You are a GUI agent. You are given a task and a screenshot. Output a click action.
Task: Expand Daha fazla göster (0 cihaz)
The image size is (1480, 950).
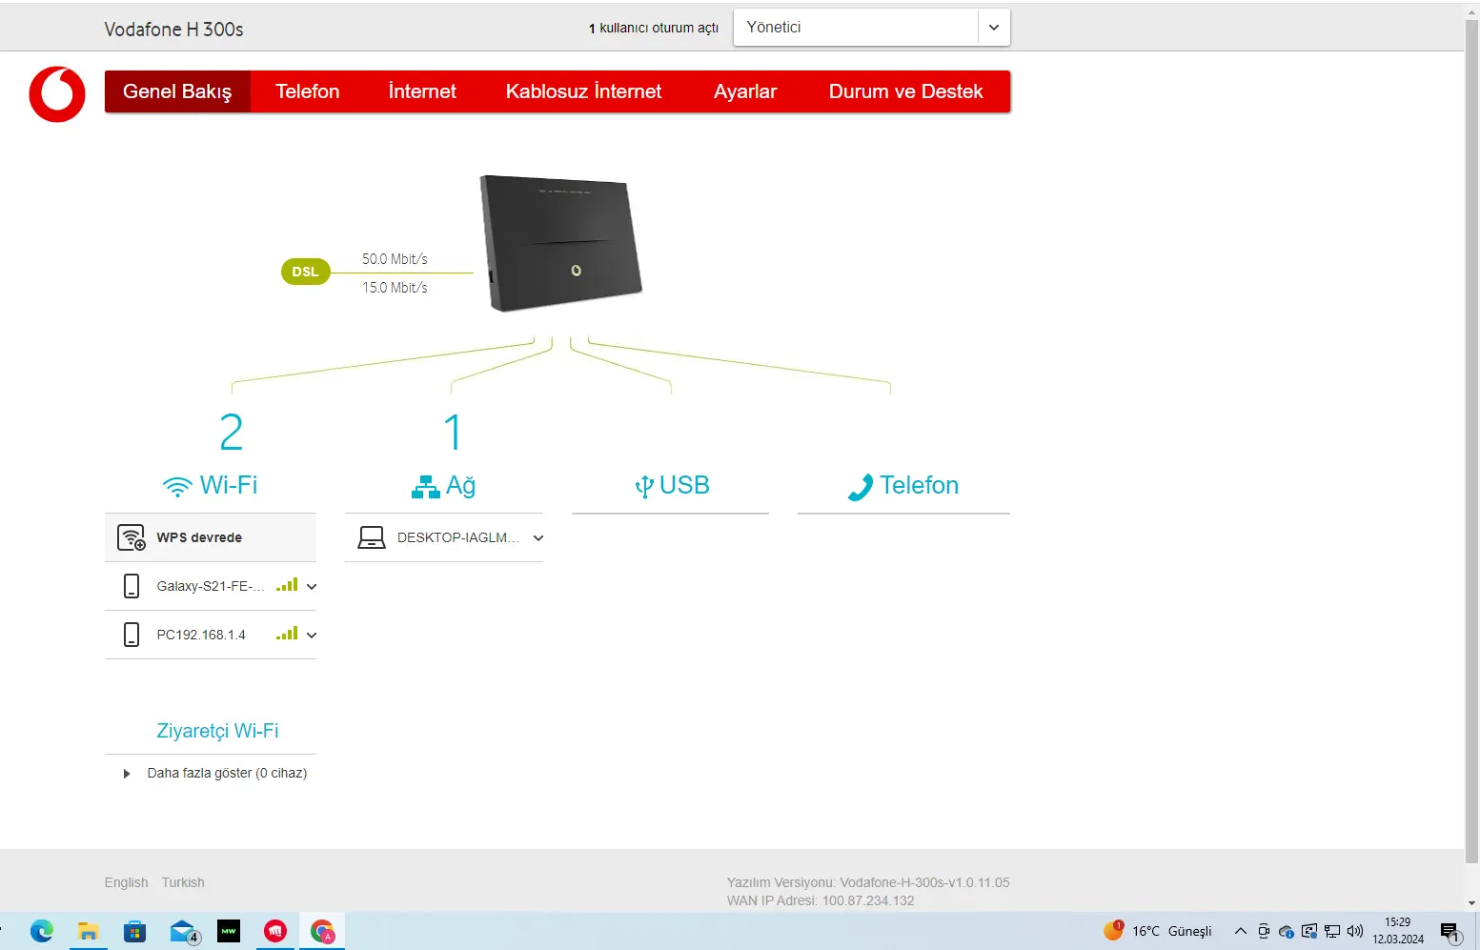pos(215,773)
